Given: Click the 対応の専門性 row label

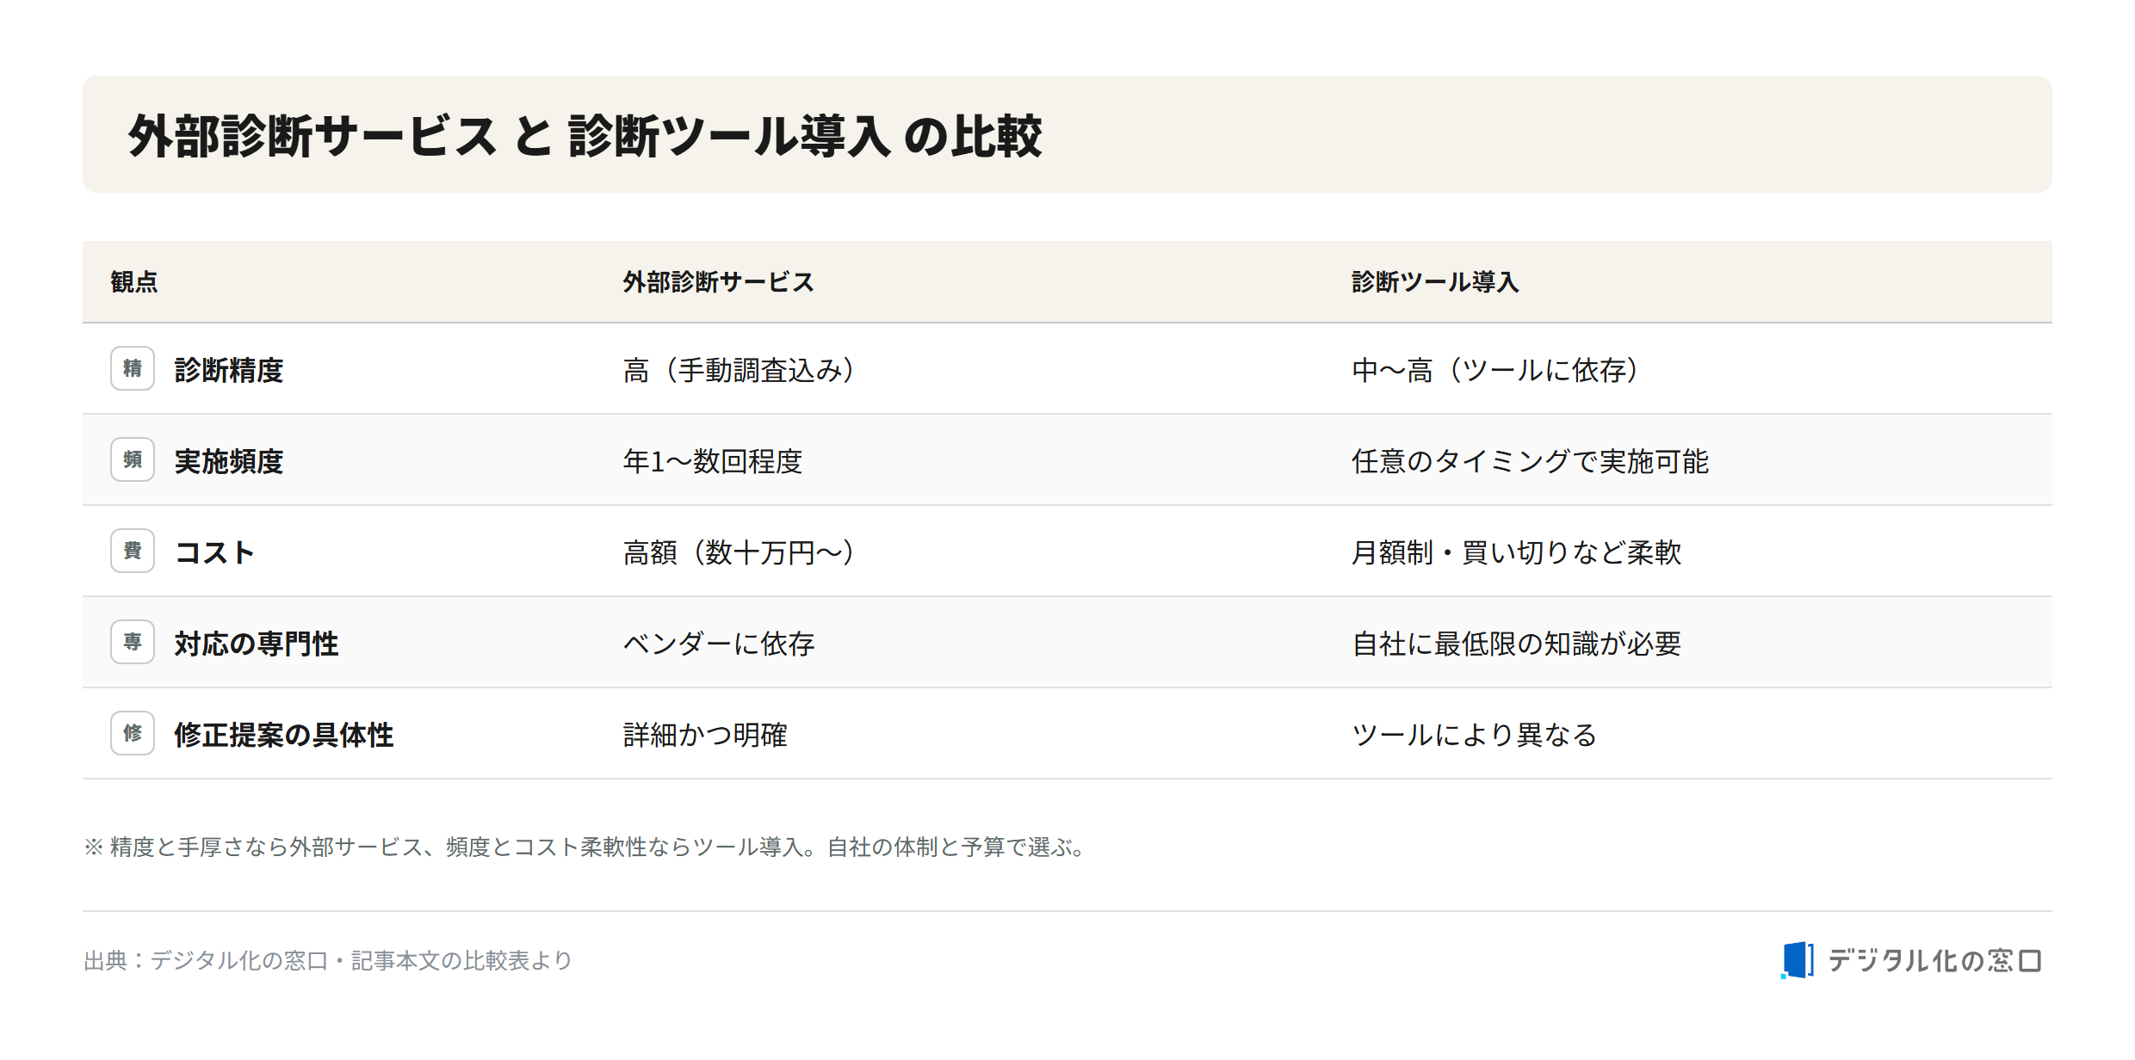Looking at the screenshot, I should 257,644.
